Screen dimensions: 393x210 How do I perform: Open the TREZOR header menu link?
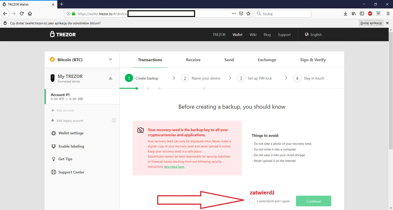point(219,35)
